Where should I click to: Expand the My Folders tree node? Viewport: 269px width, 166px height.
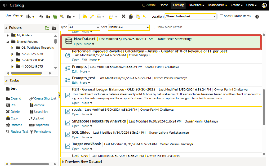pyautogui.click(x=8, y=35)
